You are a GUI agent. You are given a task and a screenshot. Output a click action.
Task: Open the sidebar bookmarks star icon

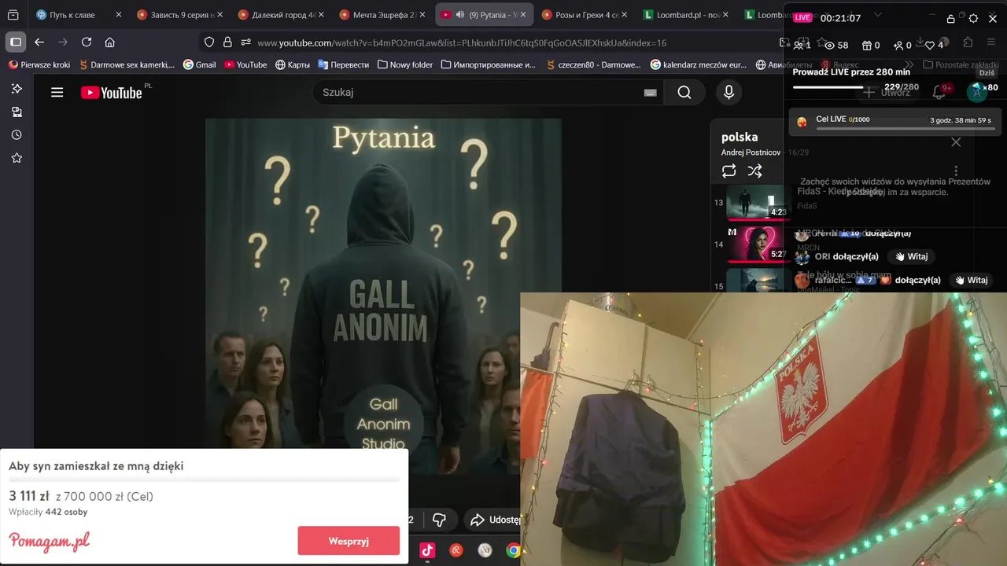coord(17,158)
